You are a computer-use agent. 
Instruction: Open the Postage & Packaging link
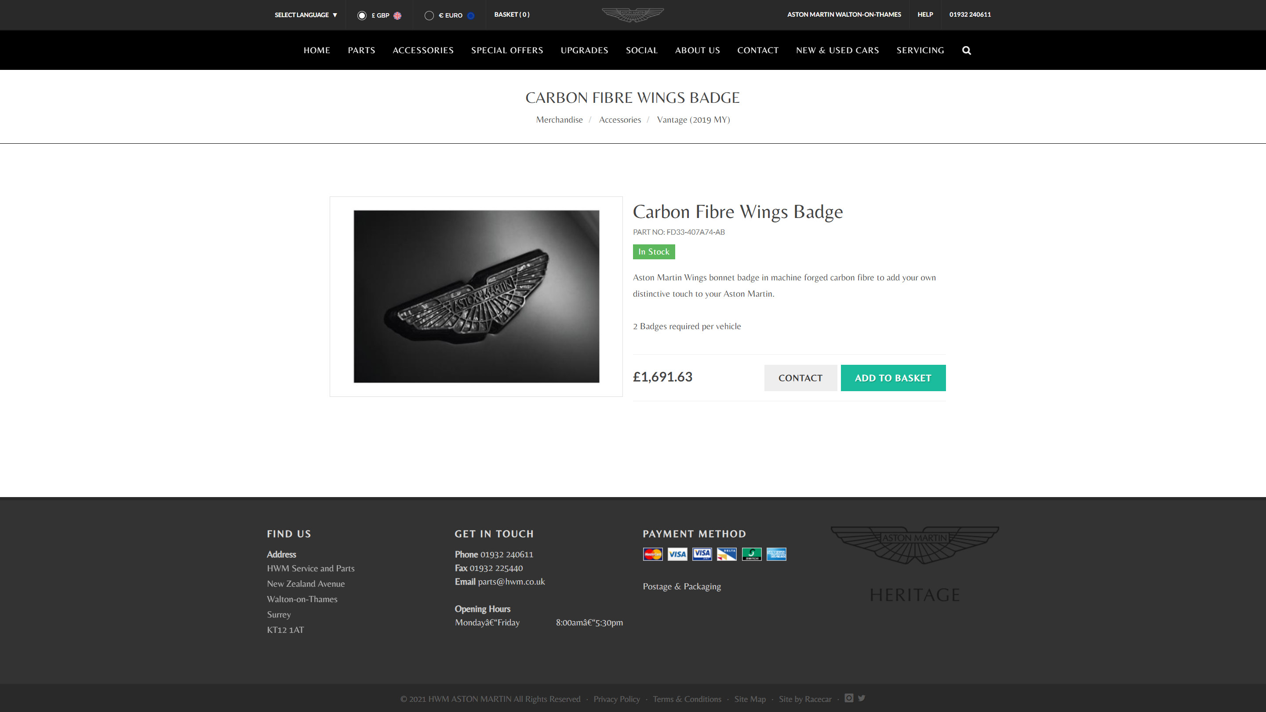click(x=681, y=586)
